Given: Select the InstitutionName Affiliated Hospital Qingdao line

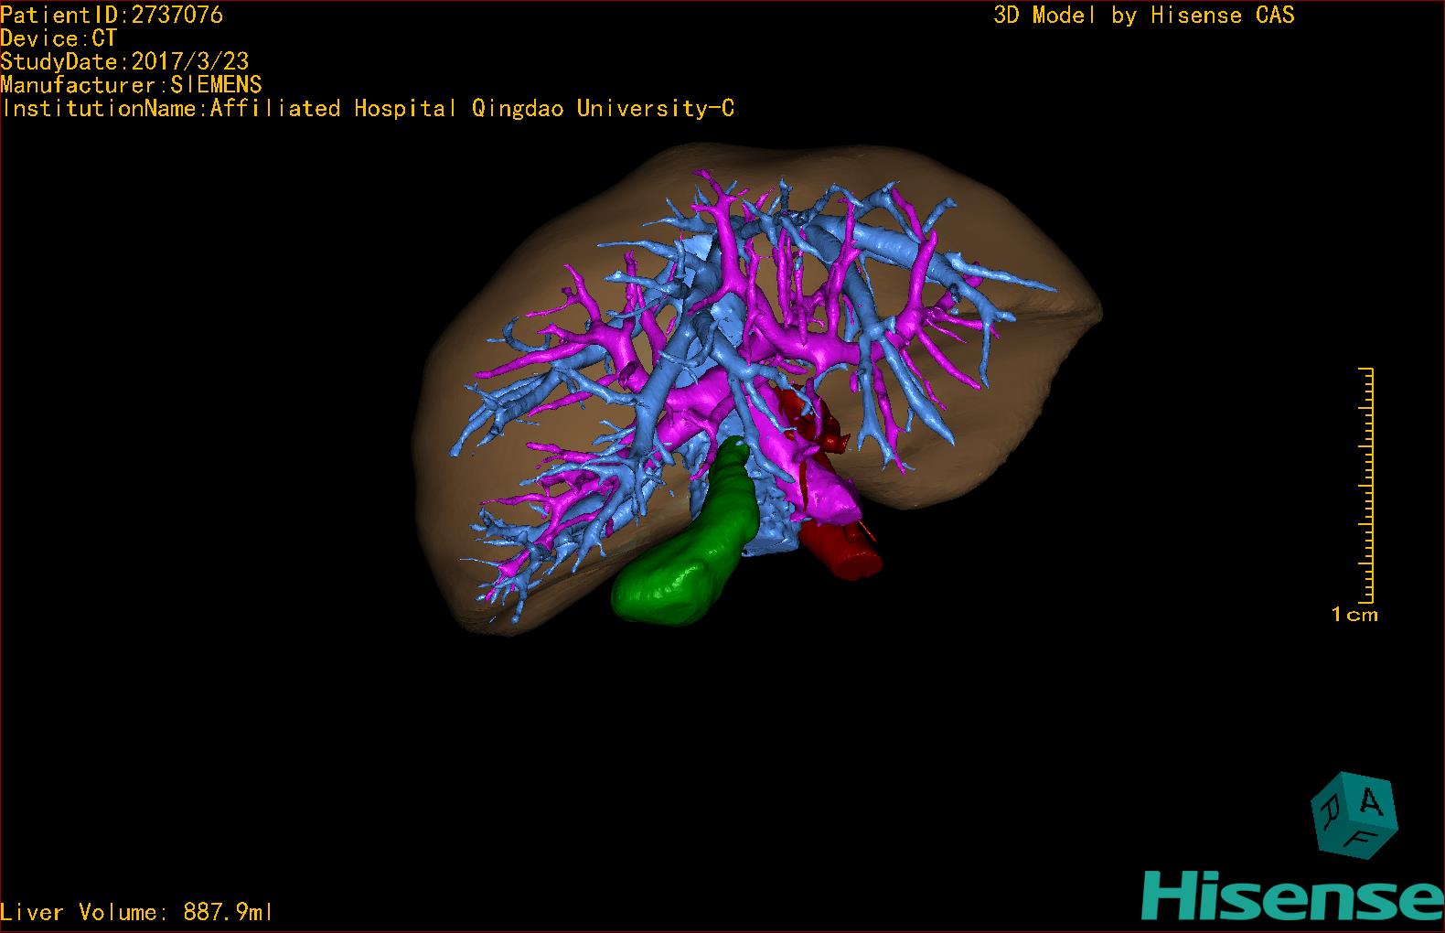Looking at the screenshot, I should (367, 109).
